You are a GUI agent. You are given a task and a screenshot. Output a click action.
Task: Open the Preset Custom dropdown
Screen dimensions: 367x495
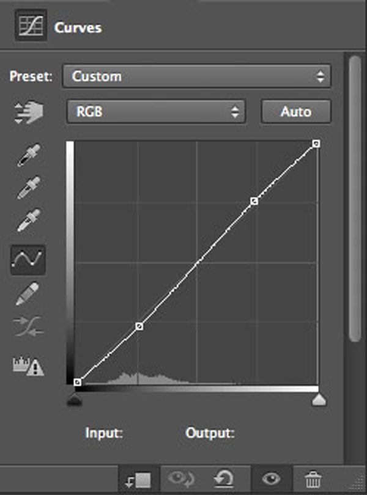point(196,76)
